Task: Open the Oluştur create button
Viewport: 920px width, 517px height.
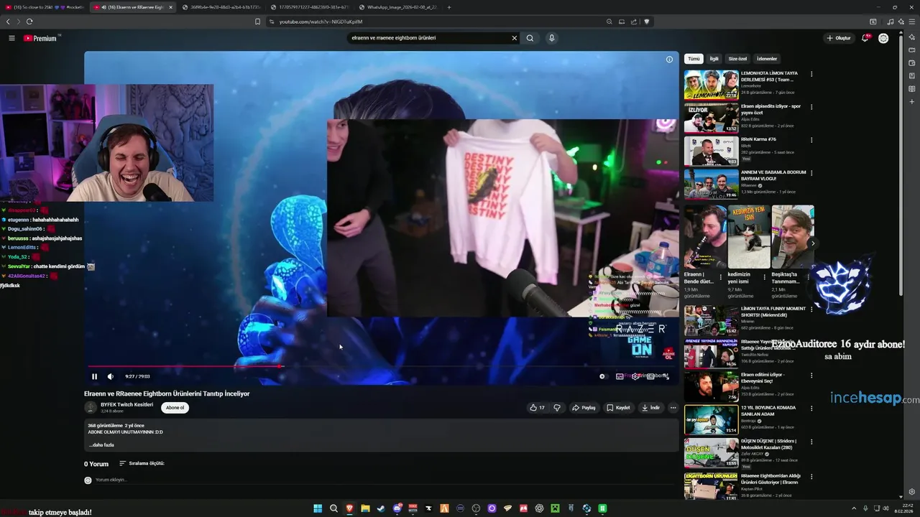Action: (839, 38)
